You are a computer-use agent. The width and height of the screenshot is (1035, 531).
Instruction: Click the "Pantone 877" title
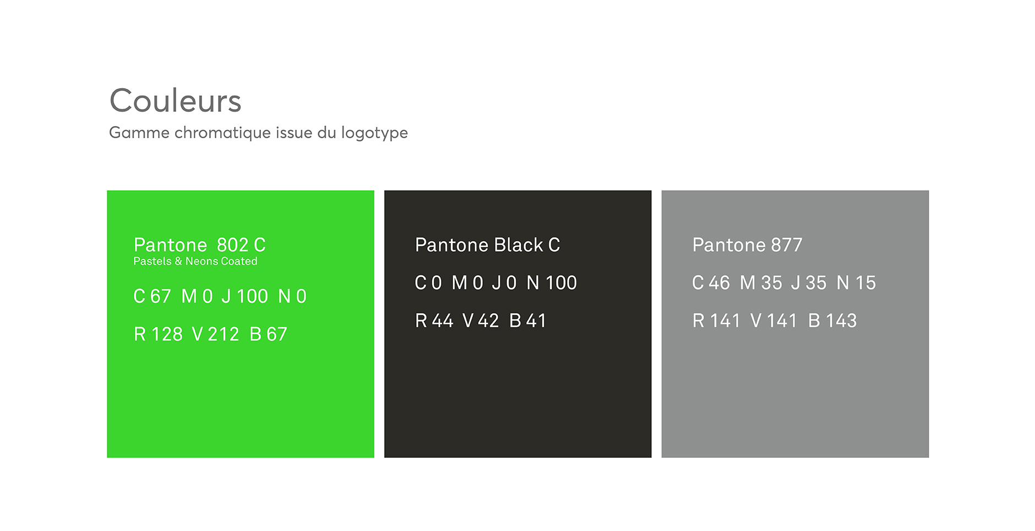pos(747,245)
